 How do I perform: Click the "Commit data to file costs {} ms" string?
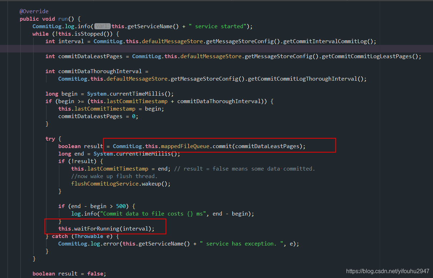coord(155,214)
